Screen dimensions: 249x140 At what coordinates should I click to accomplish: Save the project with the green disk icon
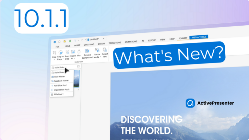click(x=70, y=41)
